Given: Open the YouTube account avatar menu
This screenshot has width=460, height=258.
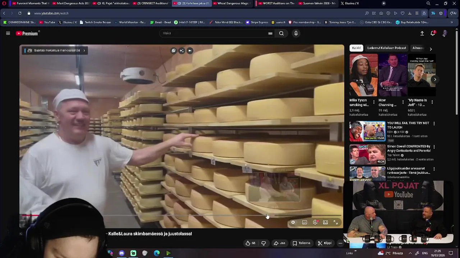Looking at the screenshot, I should click(x=445, y=33).
